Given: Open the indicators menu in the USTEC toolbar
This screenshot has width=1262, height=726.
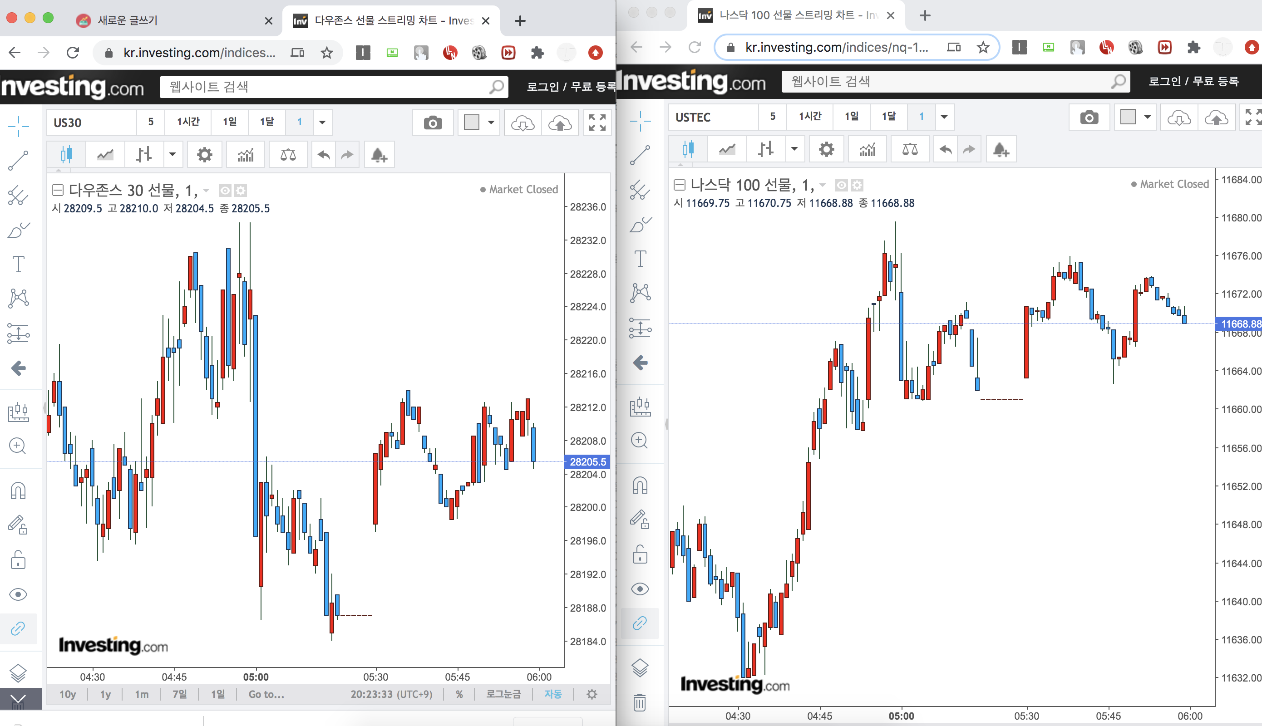Looking at the screenshot, I should click(868, 149).
